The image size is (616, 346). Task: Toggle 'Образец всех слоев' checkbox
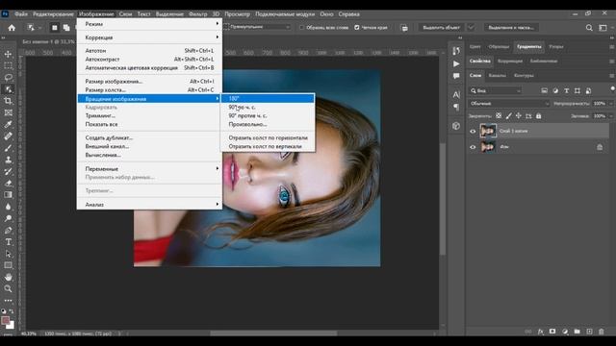(x=301, y=28)
